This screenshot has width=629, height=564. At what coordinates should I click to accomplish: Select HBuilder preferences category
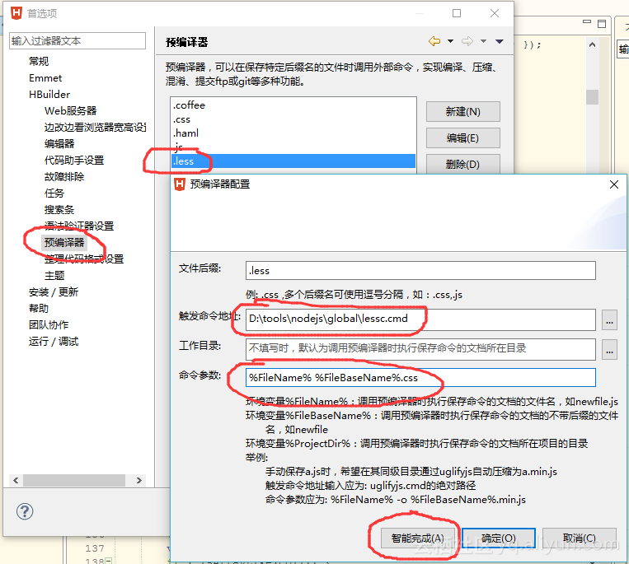49,94
